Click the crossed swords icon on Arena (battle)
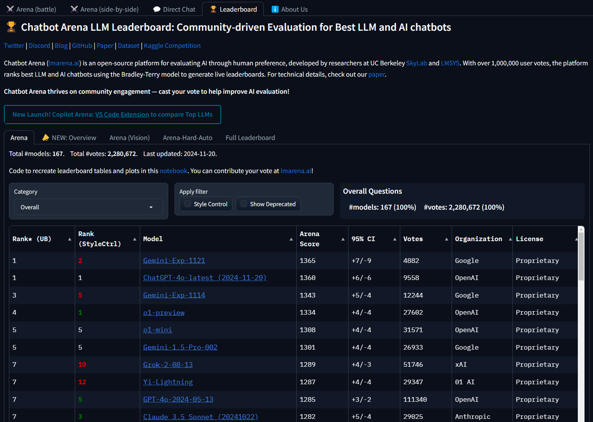 pyautogui.click(x=10, y=9)
